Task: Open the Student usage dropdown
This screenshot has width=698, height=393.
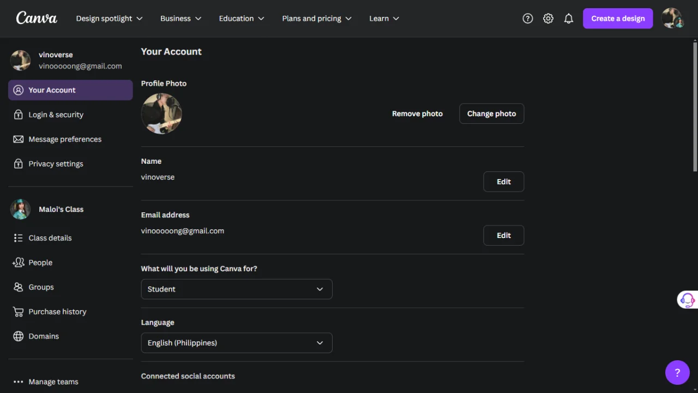Action: point(237,289)
